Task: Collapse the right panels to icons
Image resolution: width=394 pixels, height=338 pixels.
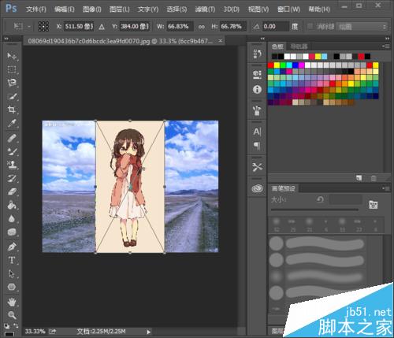Action: pos(387,39)
